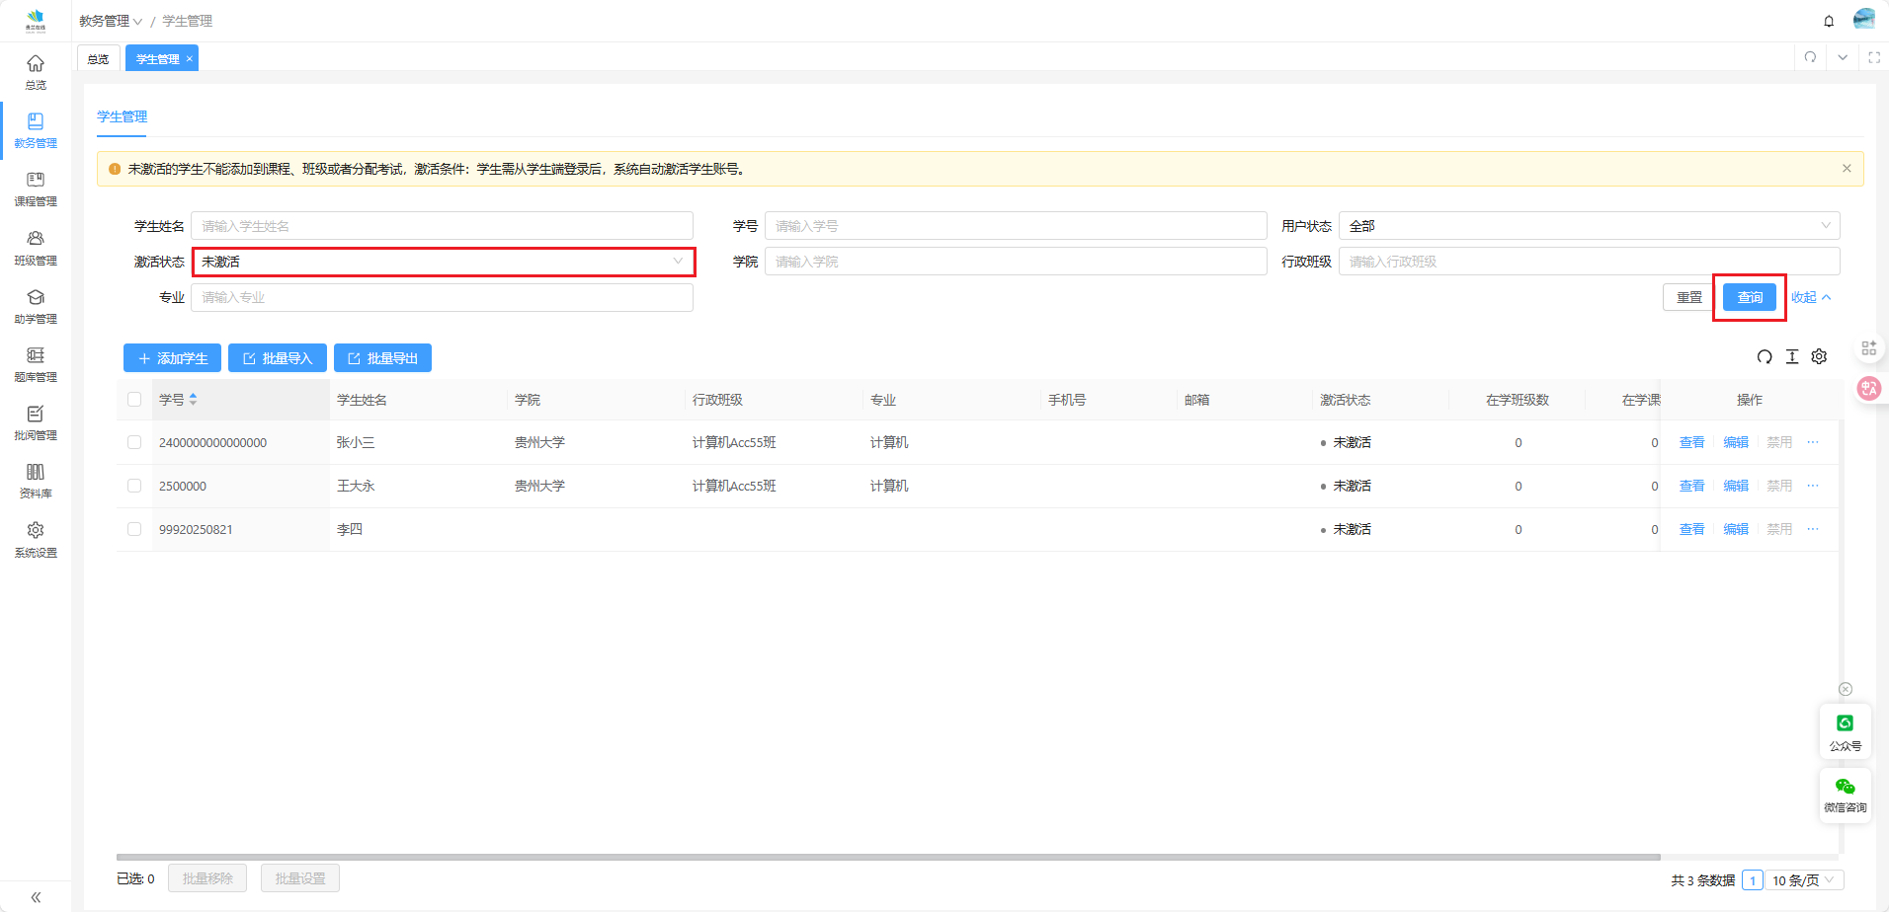Expand the 激活状态 dropdown
The width and height of the screenshot is (1889, 912).
click(x=443, y=262)
